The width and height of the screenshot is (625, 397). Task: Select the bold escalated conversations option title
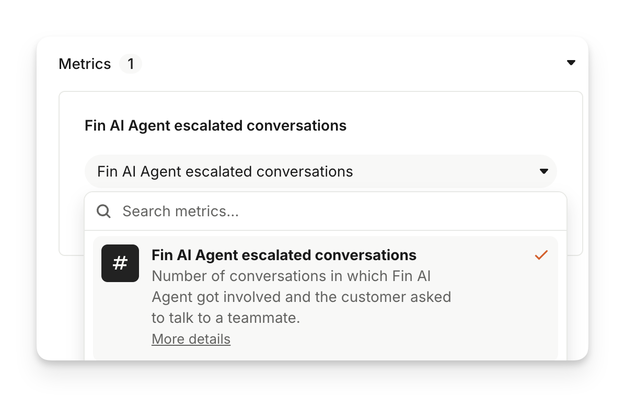click(x=284, y=255)
